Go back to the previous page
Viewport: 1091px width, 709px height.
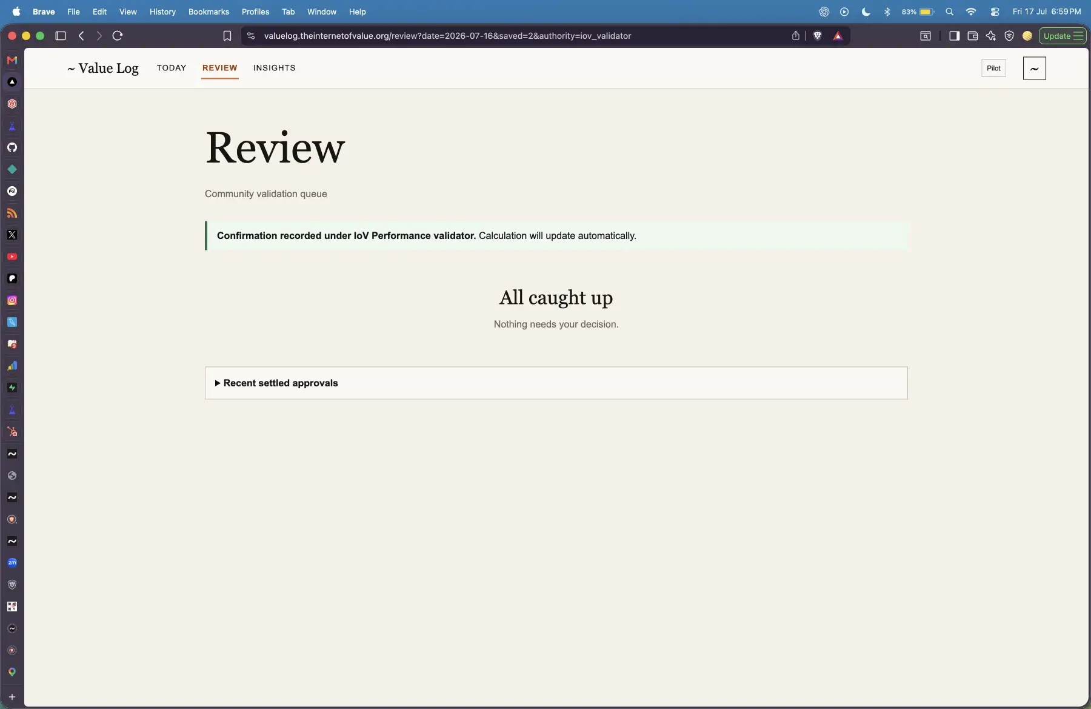tap(81, 36)
